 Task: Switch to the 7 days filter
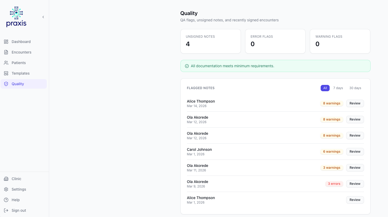pyautogui.click(x=338, y=88)
